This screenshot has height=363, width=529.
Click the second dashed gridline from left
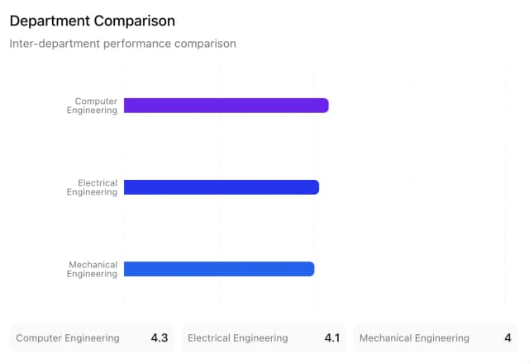point(219,148)
